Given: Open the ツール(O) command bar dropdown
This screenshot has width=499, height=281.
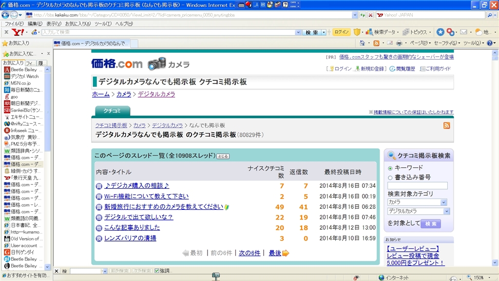Looking at the screenshot, I should click(x=474, y=43).
